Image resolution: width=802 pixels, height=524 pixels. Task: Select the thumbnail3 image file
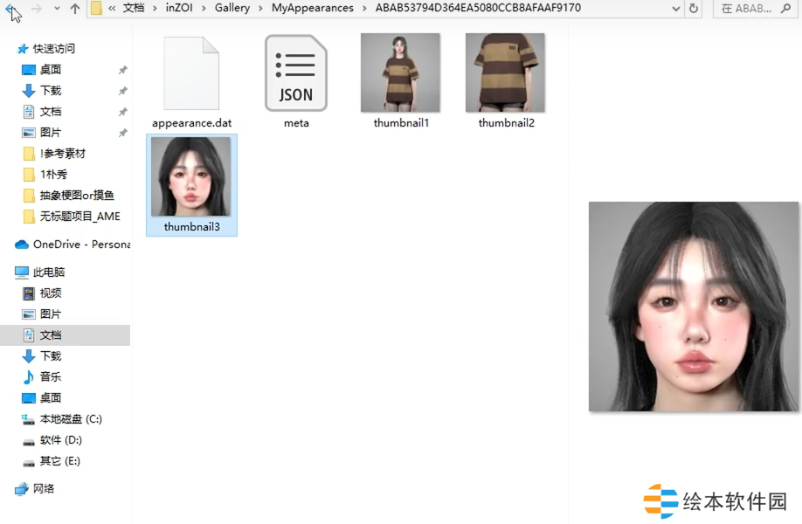(191, 184)
